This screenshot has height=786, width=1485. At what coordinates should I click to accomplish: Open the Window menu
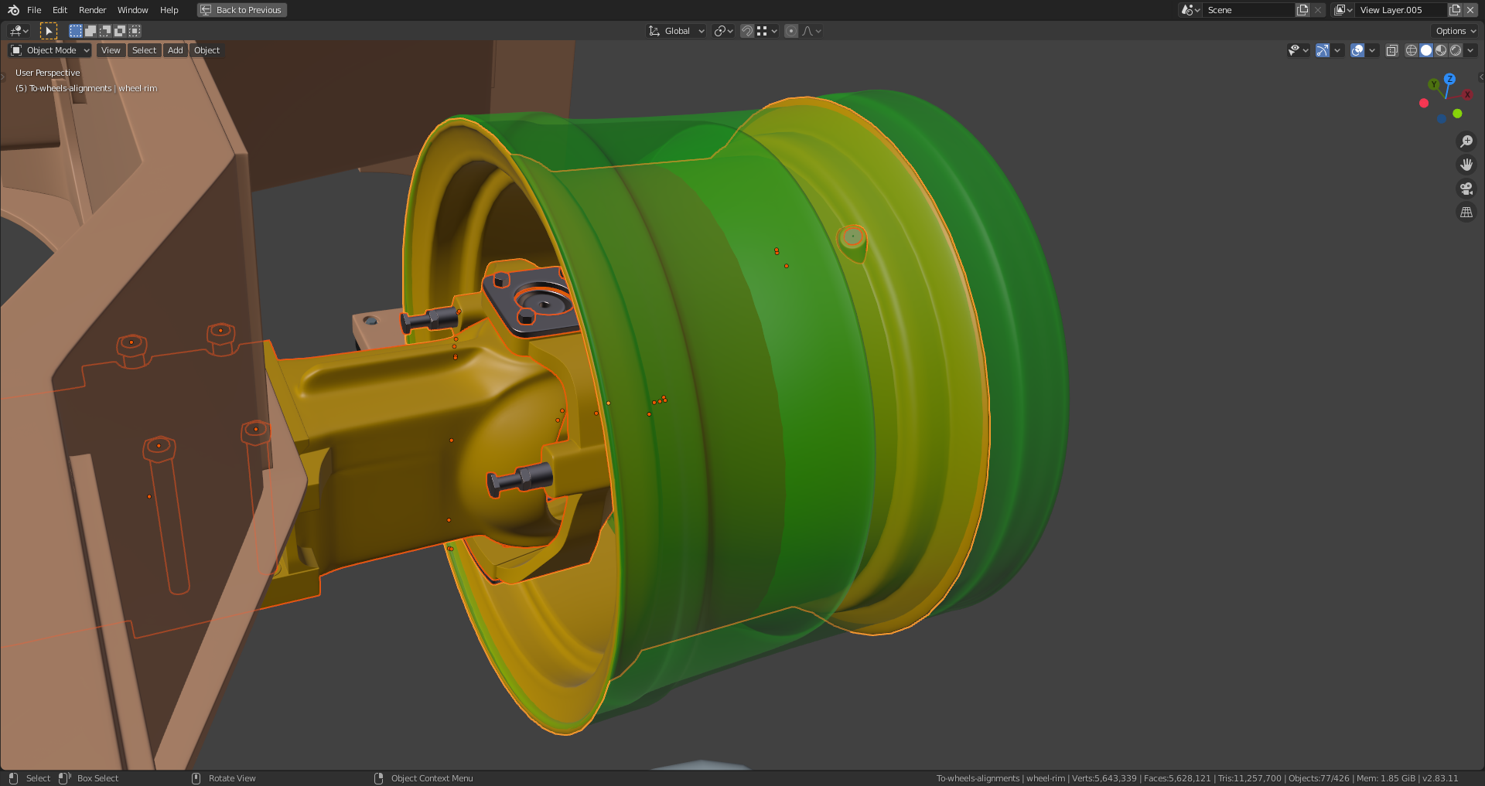[132, 10]
